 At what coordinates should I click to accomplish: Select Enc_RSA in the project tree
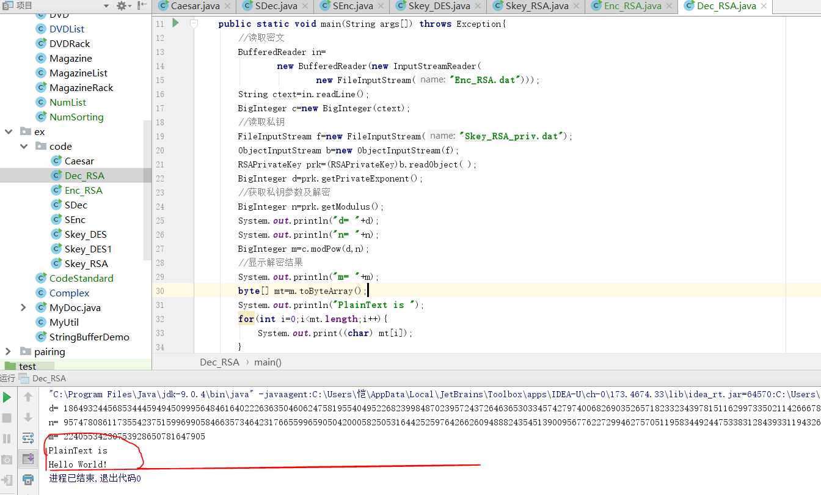pyautogui.click(x=83, y=190)
